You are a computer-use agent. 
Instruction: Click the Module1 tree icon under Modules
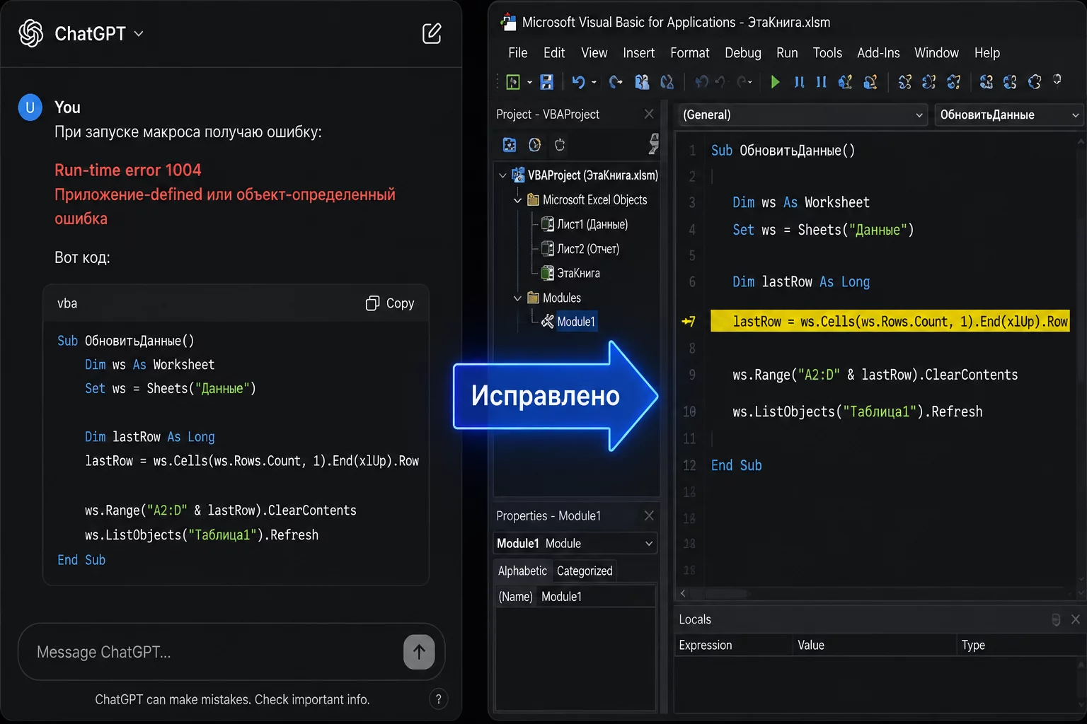548,322
